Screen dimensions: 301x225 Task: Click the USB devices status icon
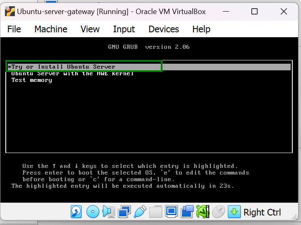[140, 212]
